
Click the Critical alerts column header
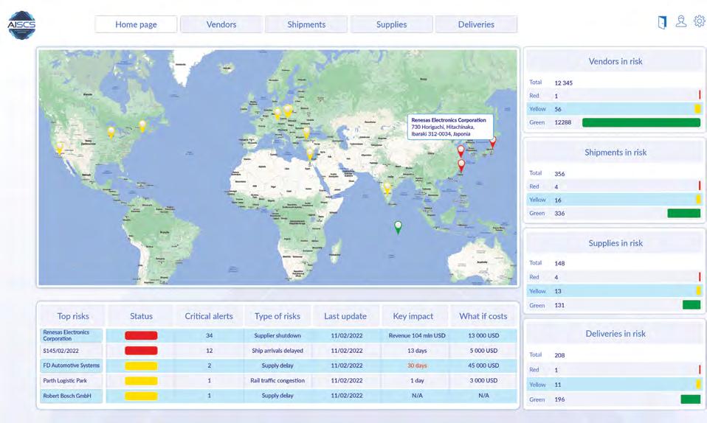pos(209,316)
